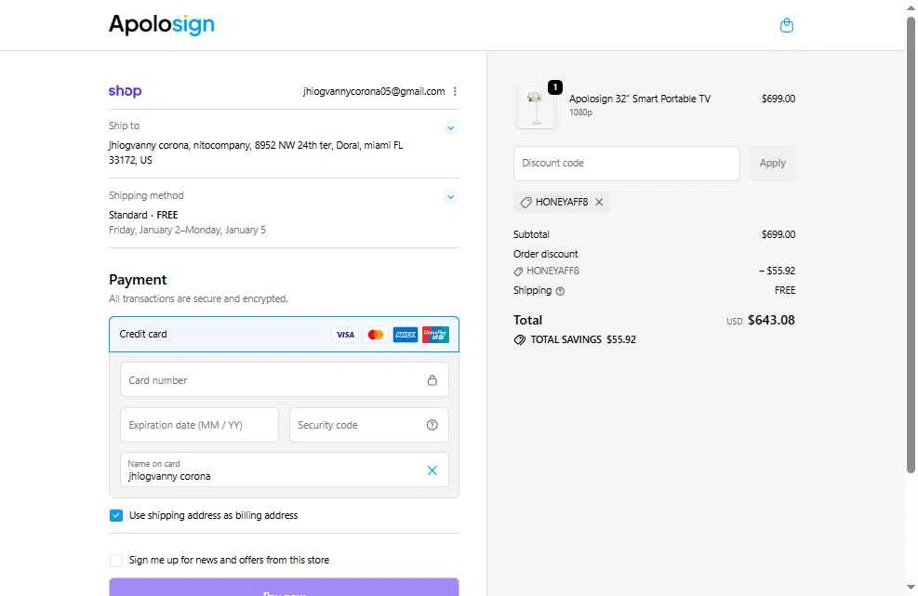The height and width of the screenshot is (596, 918).
Task: Click the scrollbar down arrow
Action: pos(911,587)
